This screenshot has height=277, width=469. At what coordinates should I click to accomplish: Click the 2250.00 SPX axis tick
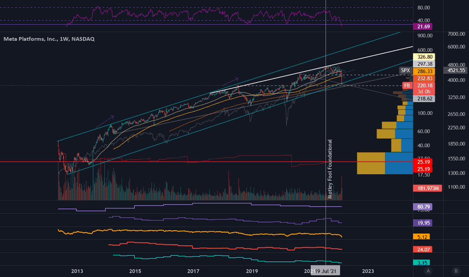point(456,127)
